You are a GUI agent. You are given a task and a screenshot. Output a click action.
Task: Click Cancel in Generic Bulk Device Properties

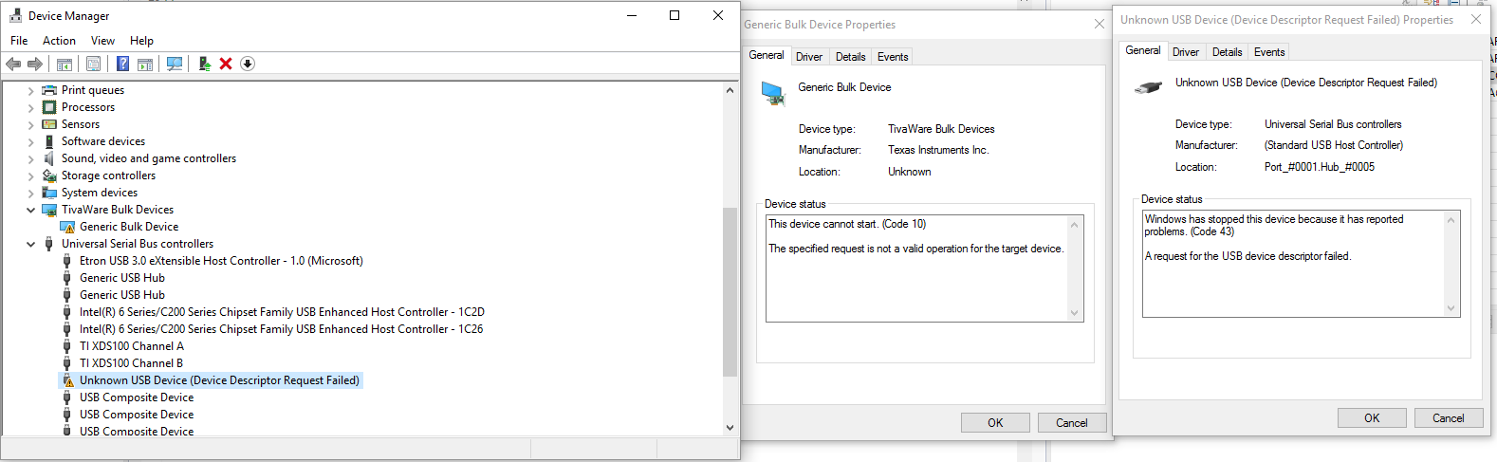pos(1072,423)
